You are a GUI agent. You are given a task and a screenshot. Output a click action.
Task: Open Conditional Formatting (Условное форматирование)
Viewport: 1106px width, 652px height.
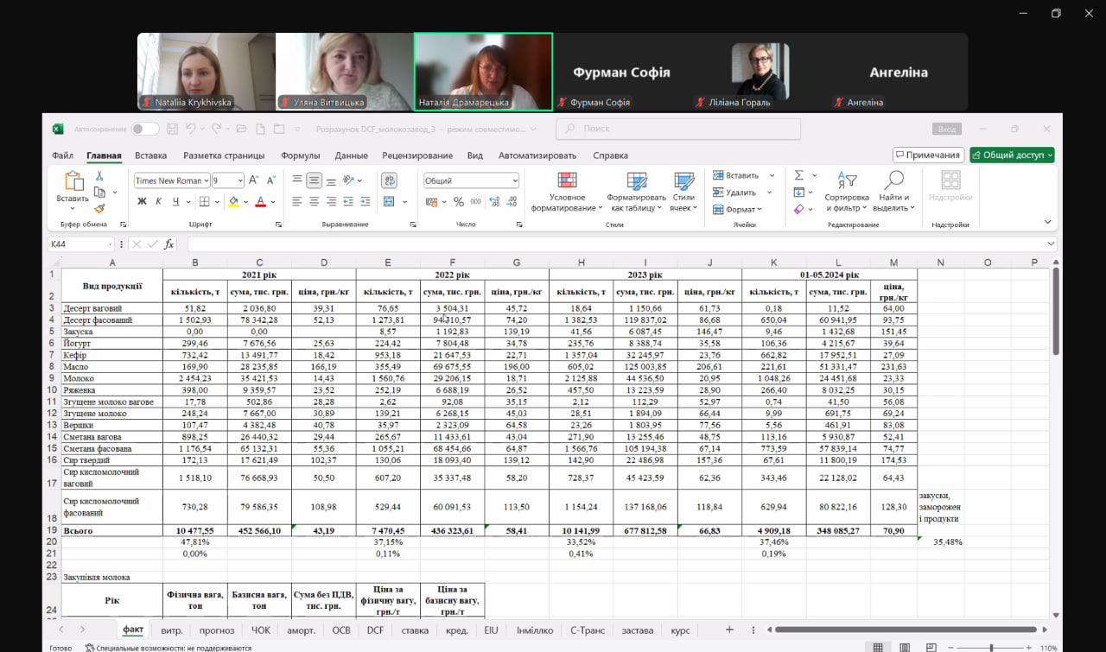[567, 192]
